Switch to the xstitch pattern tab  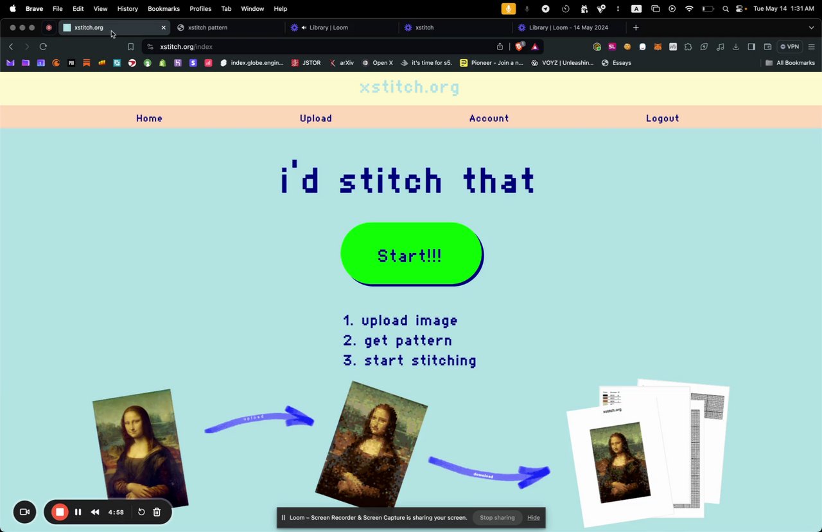click(228, 28)
